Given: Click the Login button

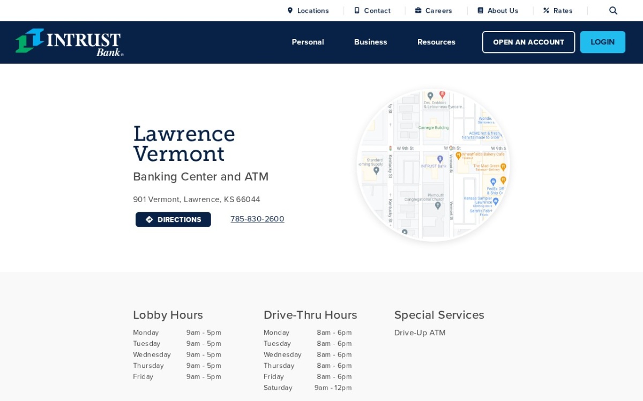Looking at the screenshot, I should (x=603, y=42).
